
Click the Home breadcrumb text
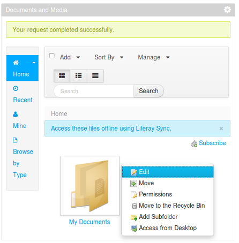[x=59, y=114]
